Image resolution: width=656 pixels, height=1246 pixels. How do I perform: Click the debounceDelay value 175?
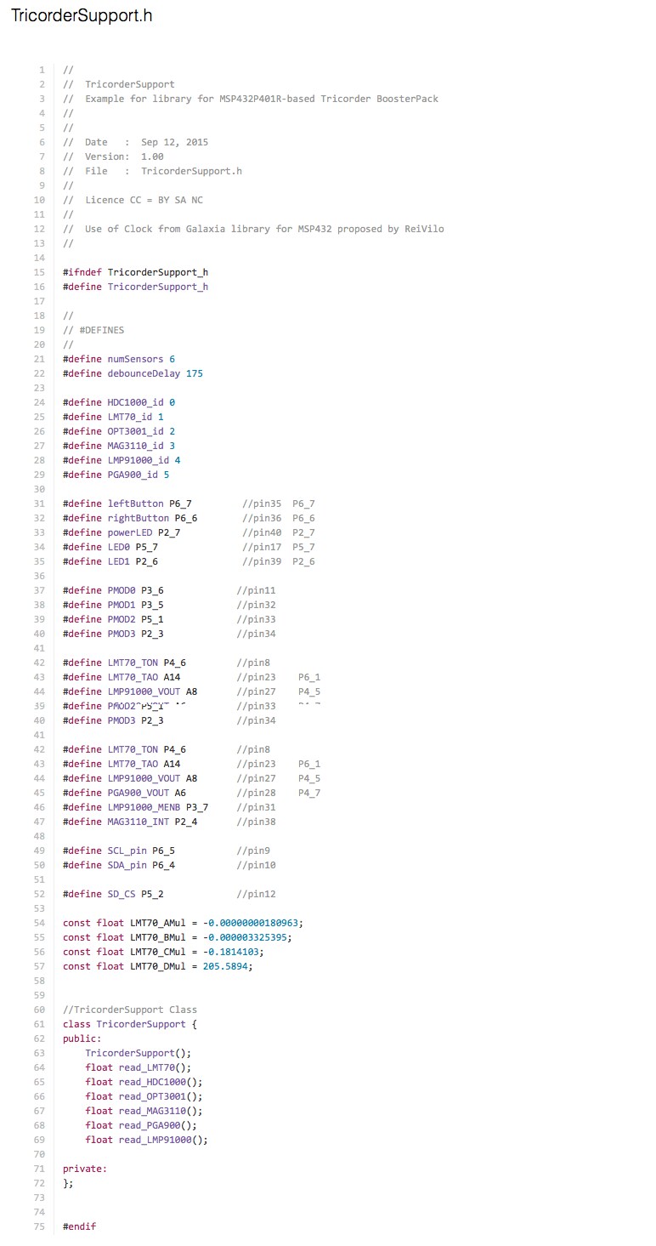(x=194, y=373)
